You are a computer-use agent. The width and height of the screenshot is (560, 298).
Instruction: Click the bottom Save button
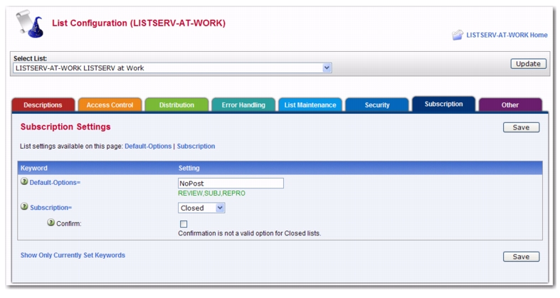tap(521, 257)
